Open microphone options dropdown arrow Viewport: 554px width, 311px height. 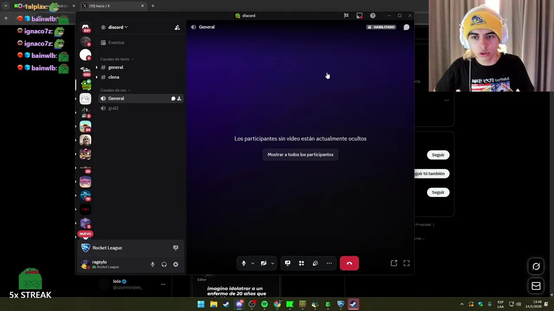(x=253, y=263)
